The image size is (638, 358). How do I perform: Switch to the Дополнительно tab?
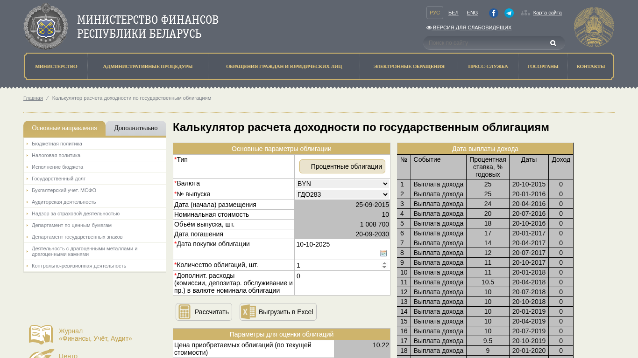tap(136, 128)
